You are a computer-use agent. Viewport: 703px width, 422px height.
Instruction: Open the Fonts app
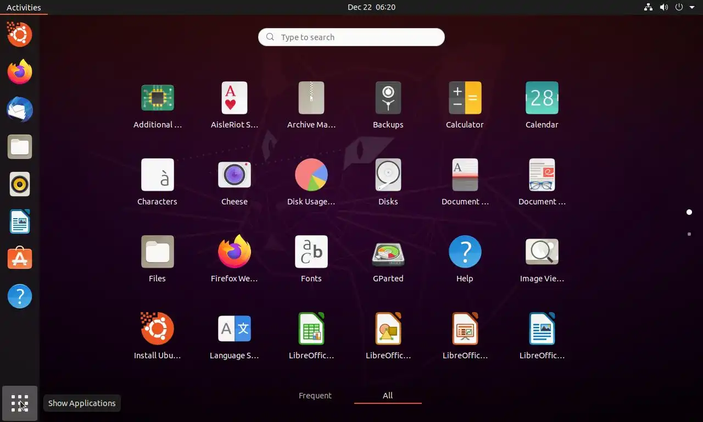tap(311, 252)
